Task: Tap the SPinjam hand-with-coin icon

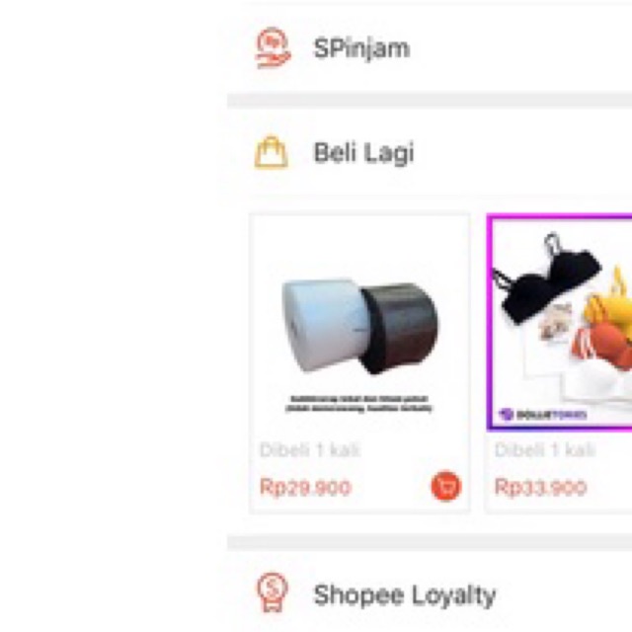Action: point(273,47)
